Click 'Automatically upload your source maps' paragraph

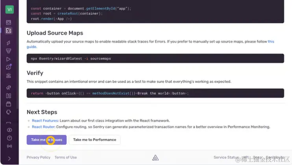(x=150, y=44)
